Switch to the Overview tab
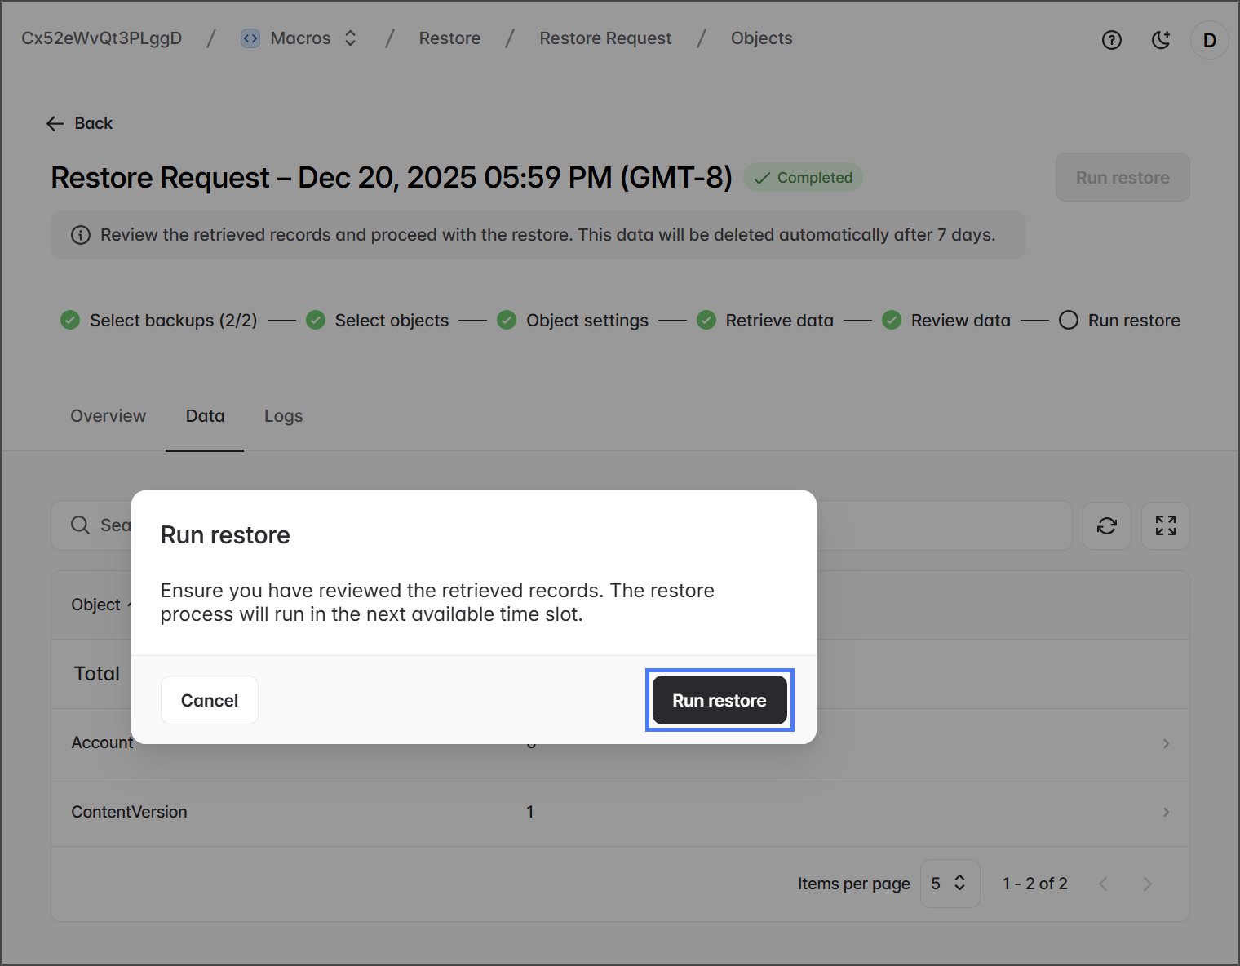This screenshot has width=1240, height=966. tap(108, 416)
